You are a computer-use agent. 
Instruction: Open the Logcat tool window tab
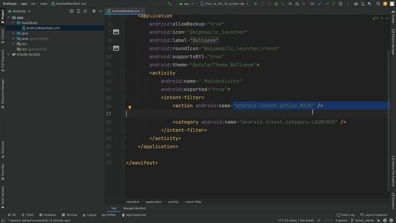coord(90,215)
